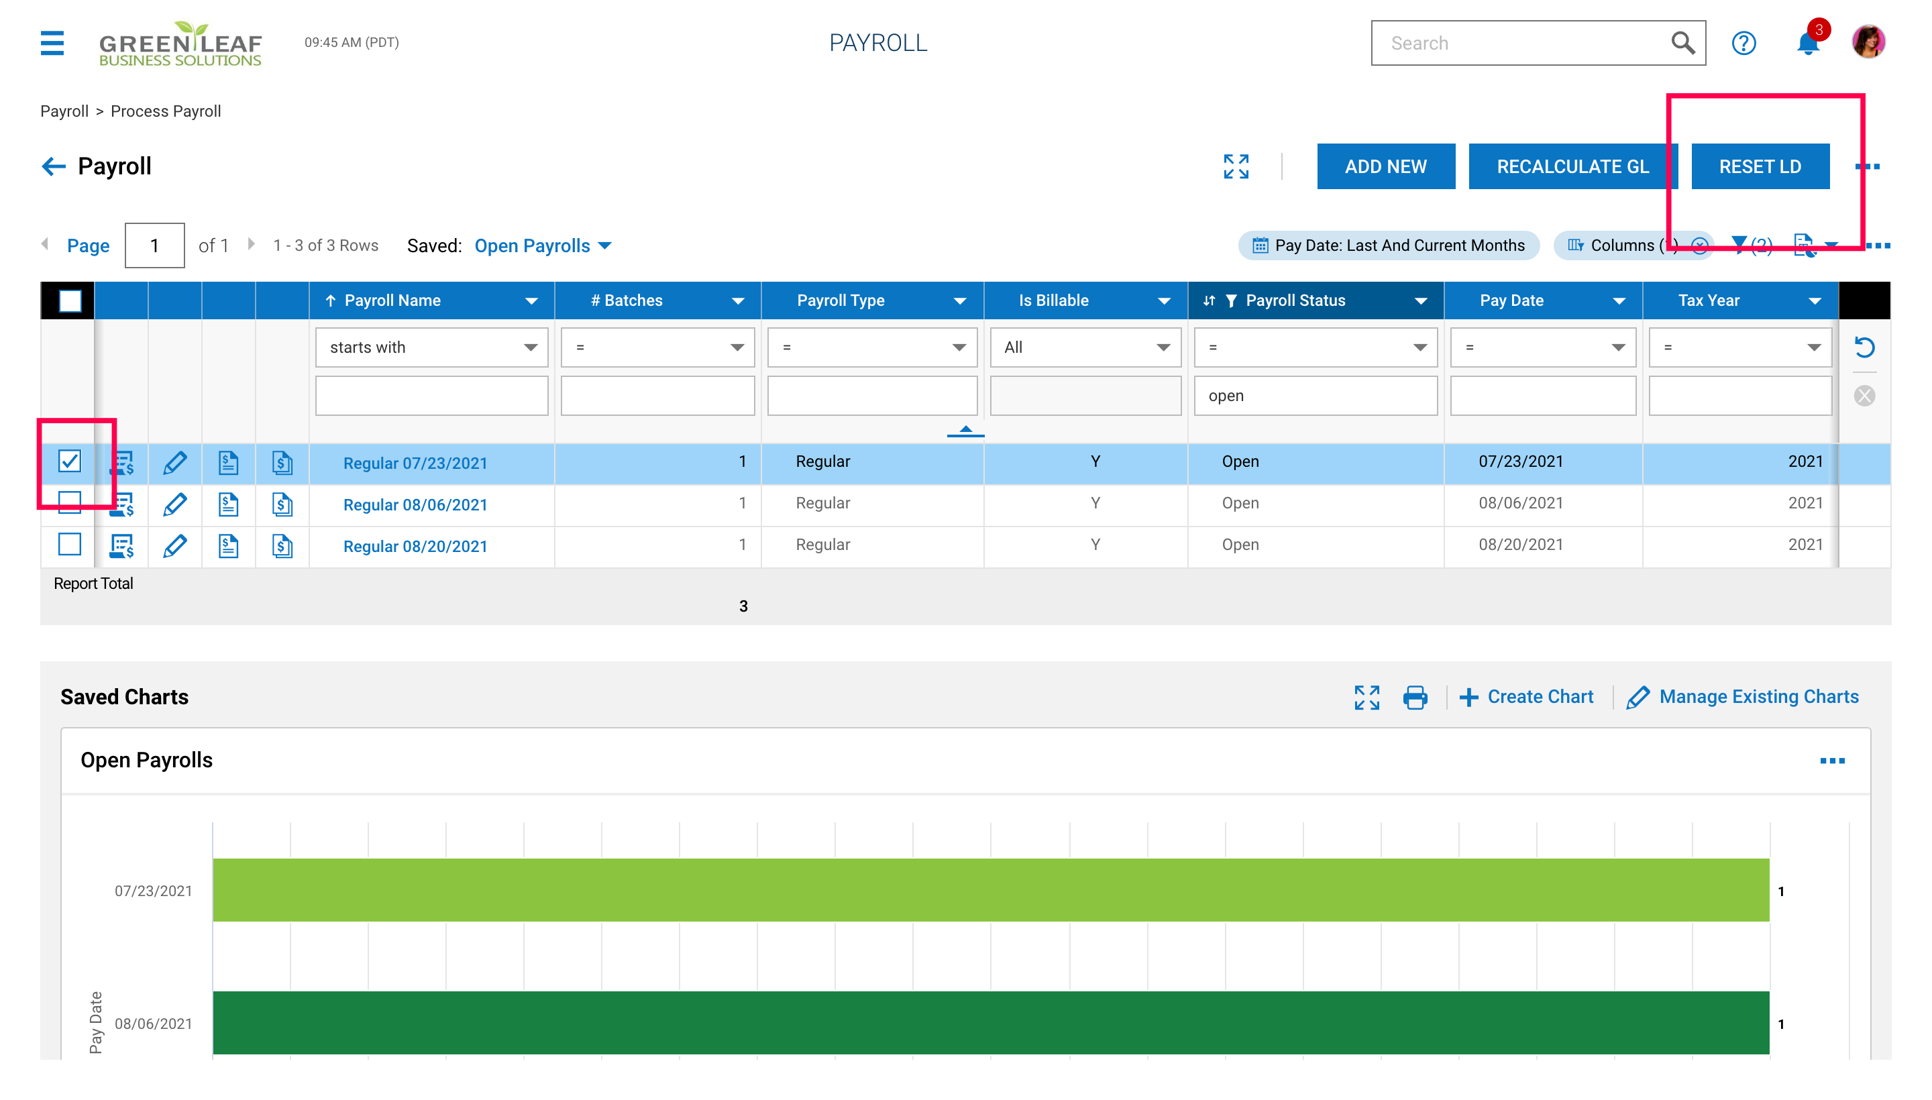Open the Is Billable 'All' dropdown
The width and height of the screenshot is (1932, 1100).
1085,347
